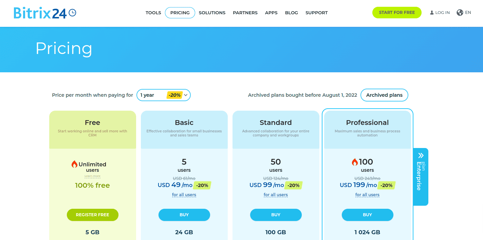Expand the Enterprise plan side panel
The width and height of the screenshot is (483, 240).
421,177
